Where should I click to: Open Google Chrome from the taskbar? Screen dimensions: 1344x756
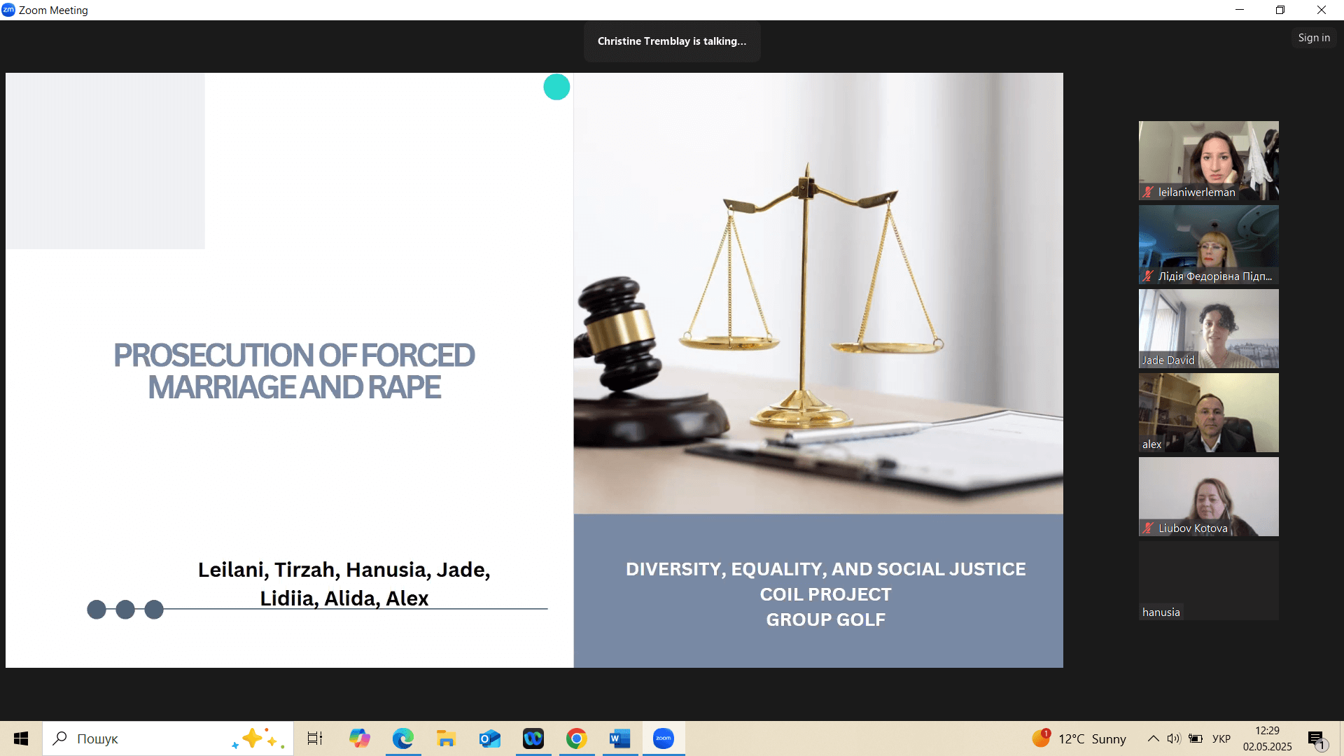pyautogui.click(x=577, y=738)
